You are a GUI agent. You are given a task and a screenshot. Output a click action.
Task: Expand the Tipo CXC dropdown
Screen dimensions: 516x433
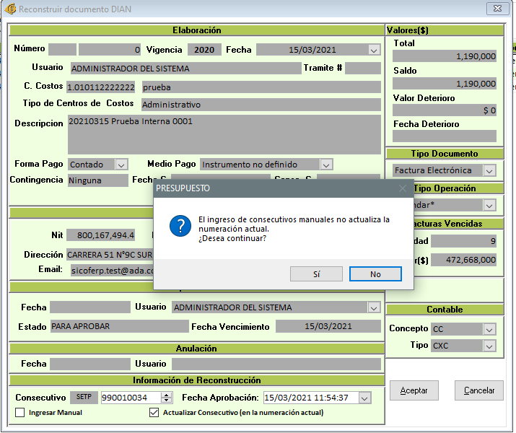[x=489, y=346]
